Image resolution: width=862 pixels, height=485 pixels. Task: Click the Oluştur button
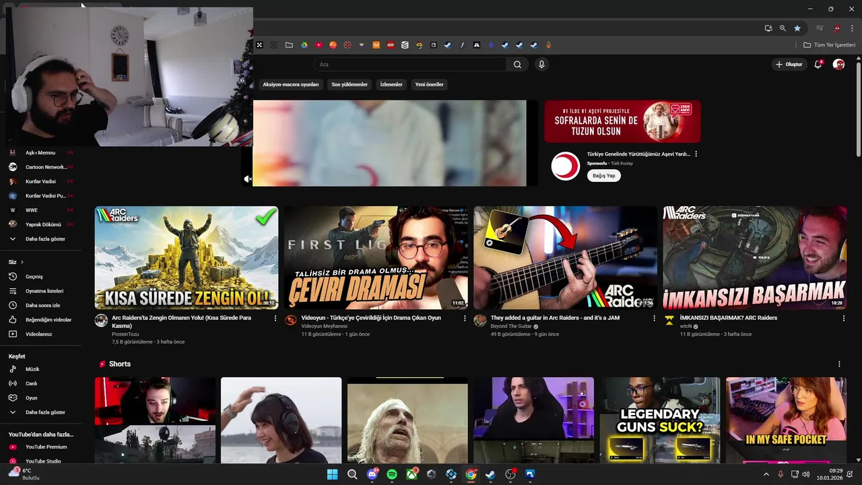789,65
